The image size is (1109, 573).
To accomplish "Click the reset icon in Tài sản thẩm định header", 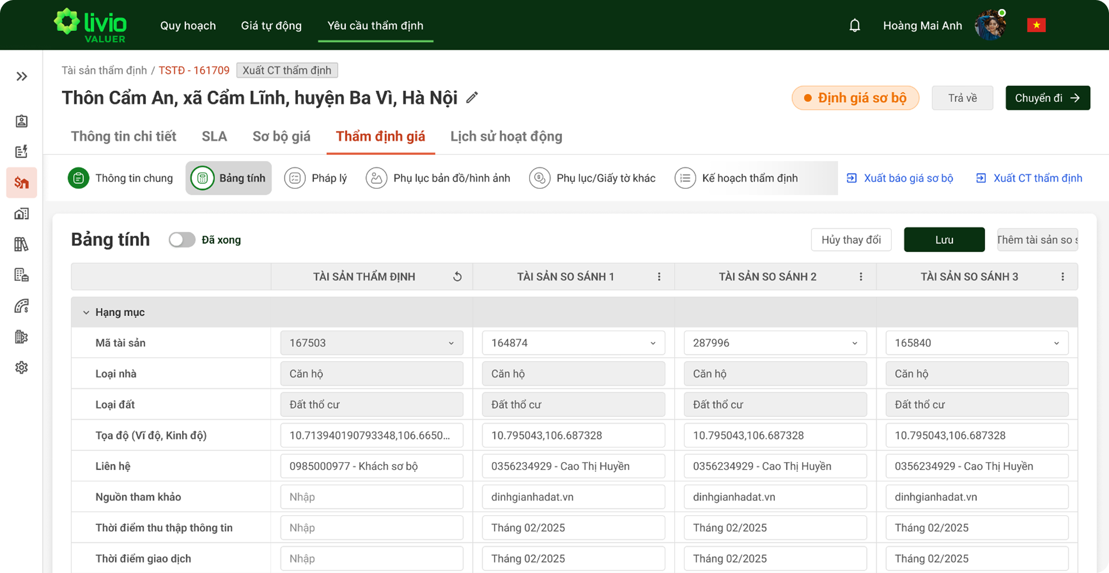I will 457,276.
